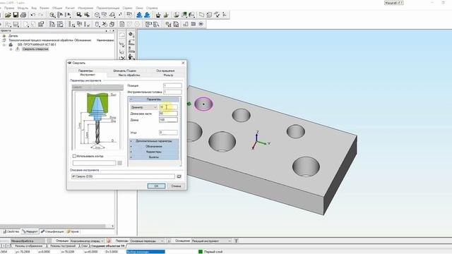The height and width of the screenshot is (254, 452).
Task: Click the print icon in top toolbar
Action: click(x=23, y=15)
